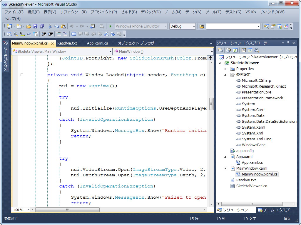Viewport: 301px width, 225px height.
Task: Select MainWindow.xaml.cs in Solution Explorer
Action: 259,174
